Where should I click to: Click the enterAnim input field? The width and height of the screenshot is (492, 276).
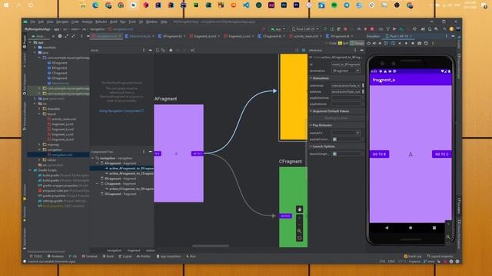[346, 85]
